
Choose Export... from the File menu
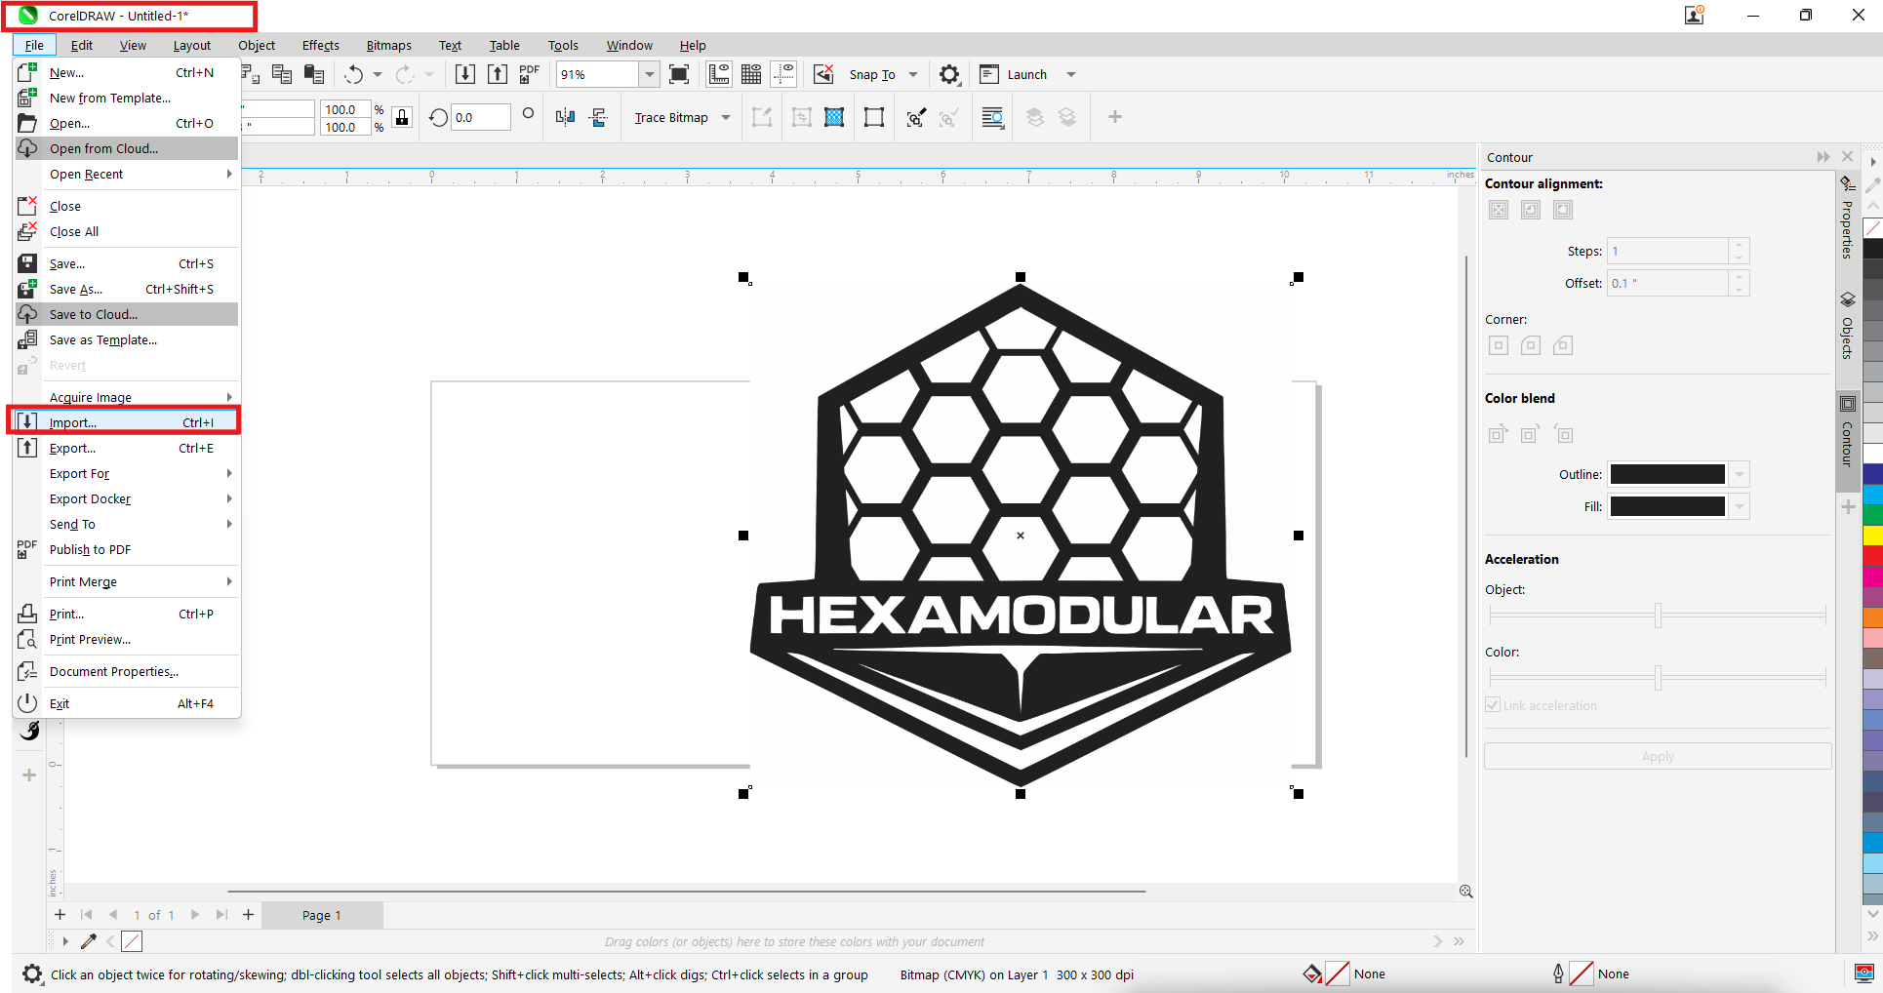coord(127,448)
